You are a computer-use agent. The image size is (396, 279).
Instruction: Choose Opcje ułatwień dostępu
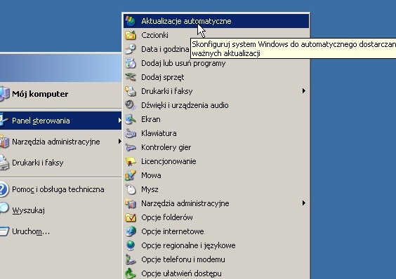click(216, 273)
